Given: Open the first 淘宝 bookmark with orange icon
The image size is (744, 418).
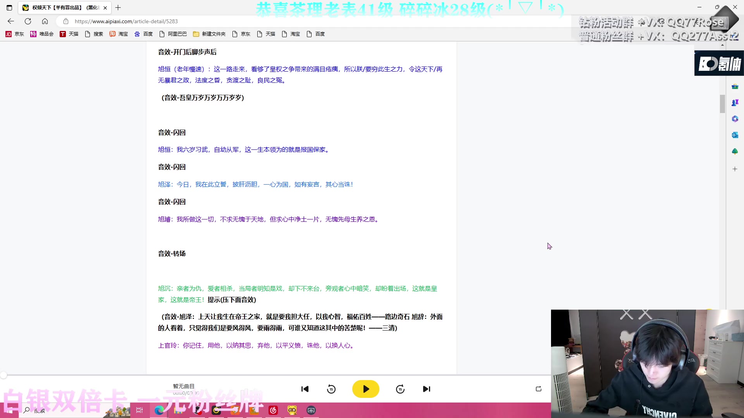Looking at the screenshot, I should 119,34.
